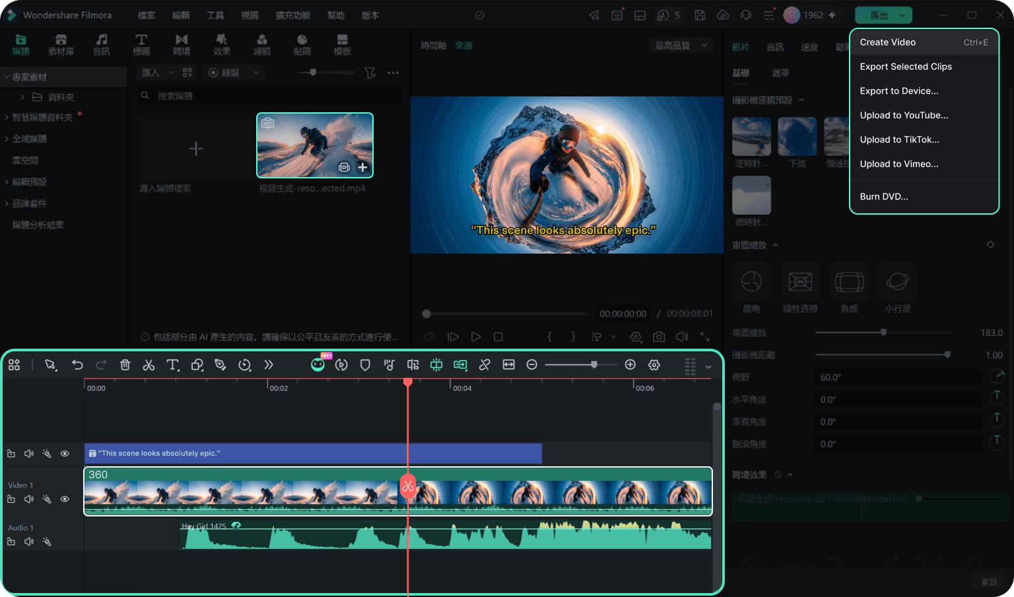Viewport: 1014px width, 597px height.
Task: Hide the Video 1 track with eye icon
Action: click(65, 499)
